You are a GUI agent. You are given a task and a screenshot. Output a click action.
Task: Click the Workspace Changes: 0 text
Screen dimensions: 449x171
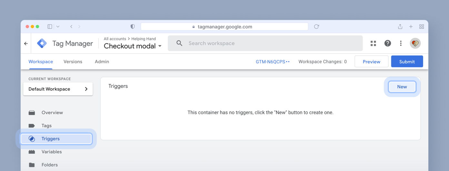pyautogui.click(x=323, y=62)
